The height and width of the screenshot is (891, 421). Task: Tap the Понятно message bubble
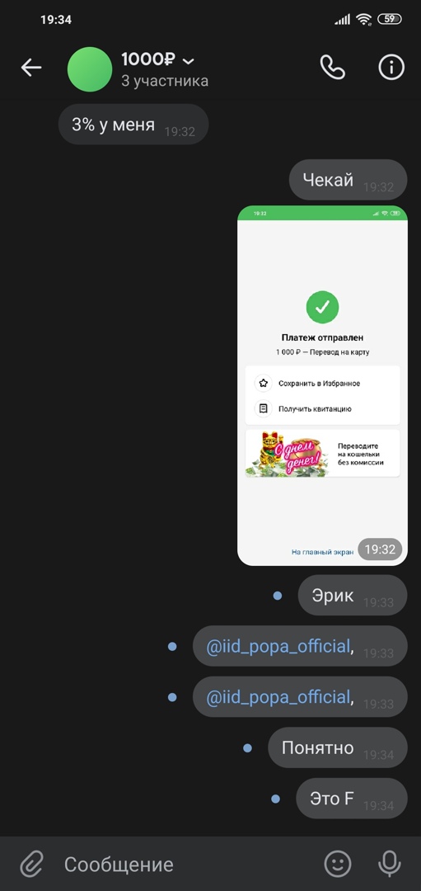[338, 747]
